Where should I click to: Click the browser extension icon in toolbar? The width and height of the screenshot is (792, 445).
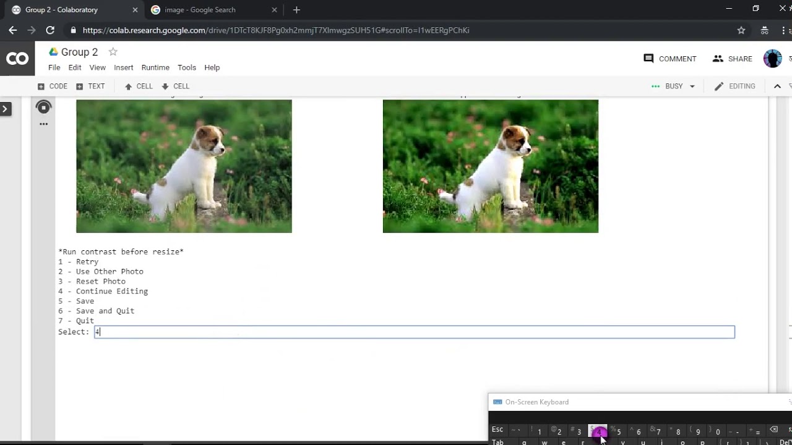coord(765,30)
